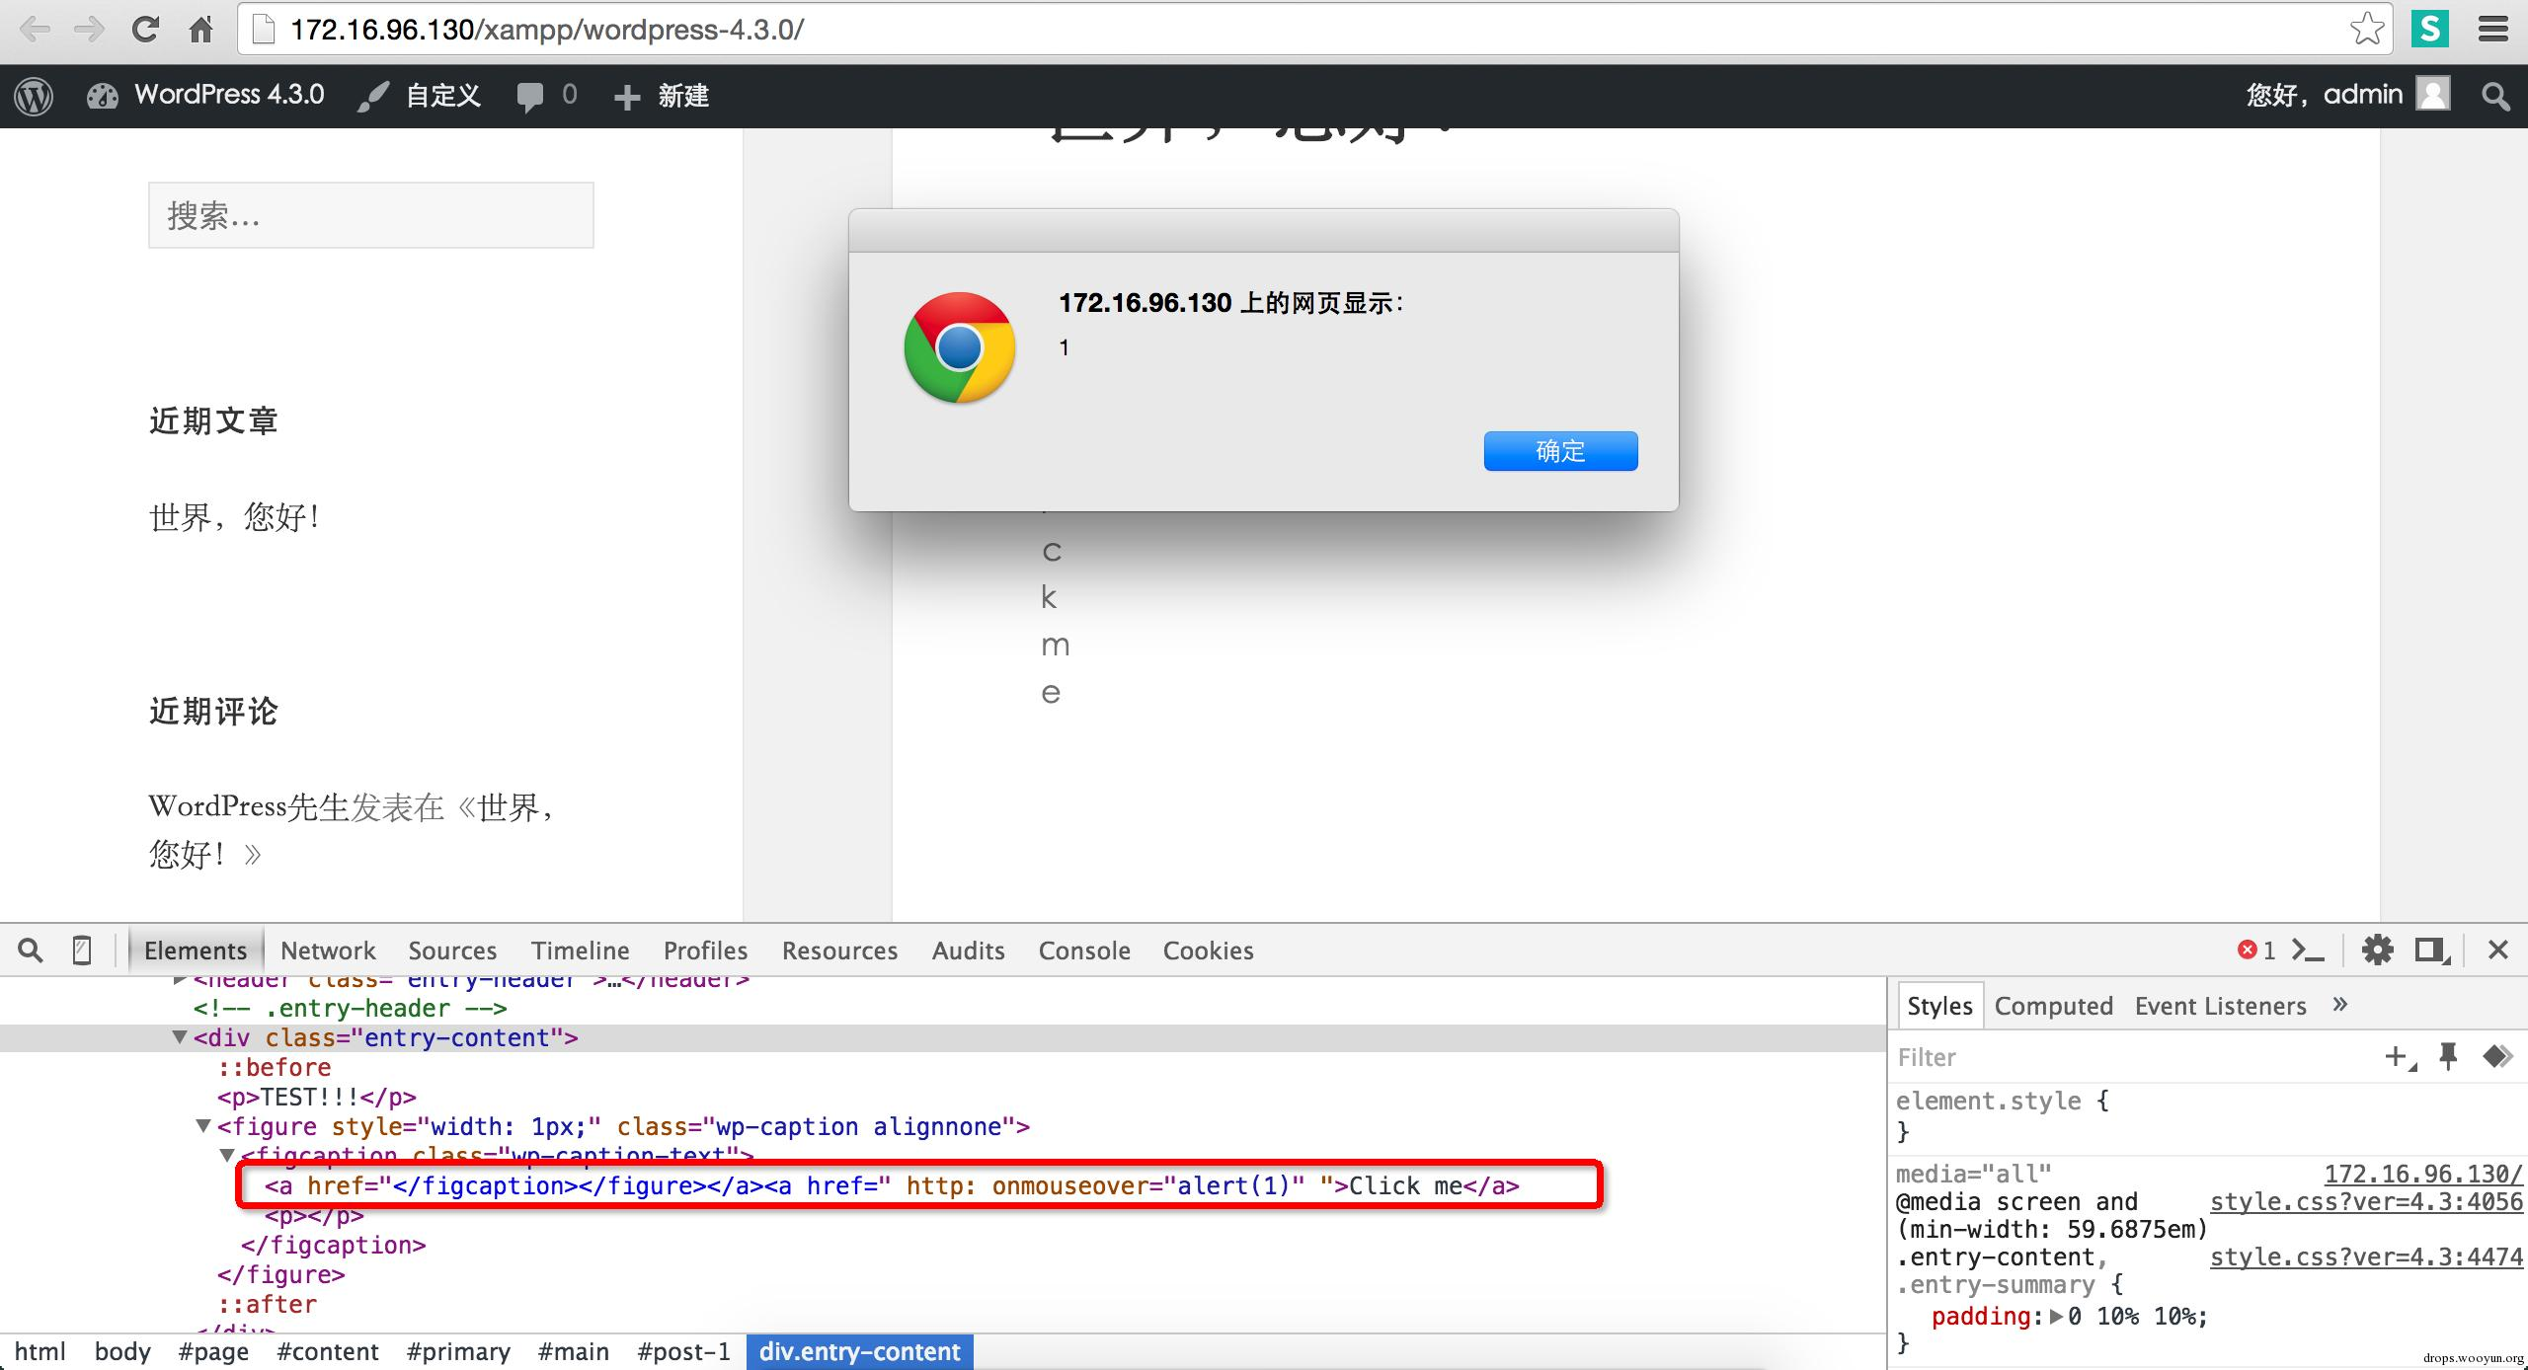The height and width of the screenshot is (1370, 2528).
Task: Click the DevTools inspect magnifier icon
Action: click(x=31, y=950)
